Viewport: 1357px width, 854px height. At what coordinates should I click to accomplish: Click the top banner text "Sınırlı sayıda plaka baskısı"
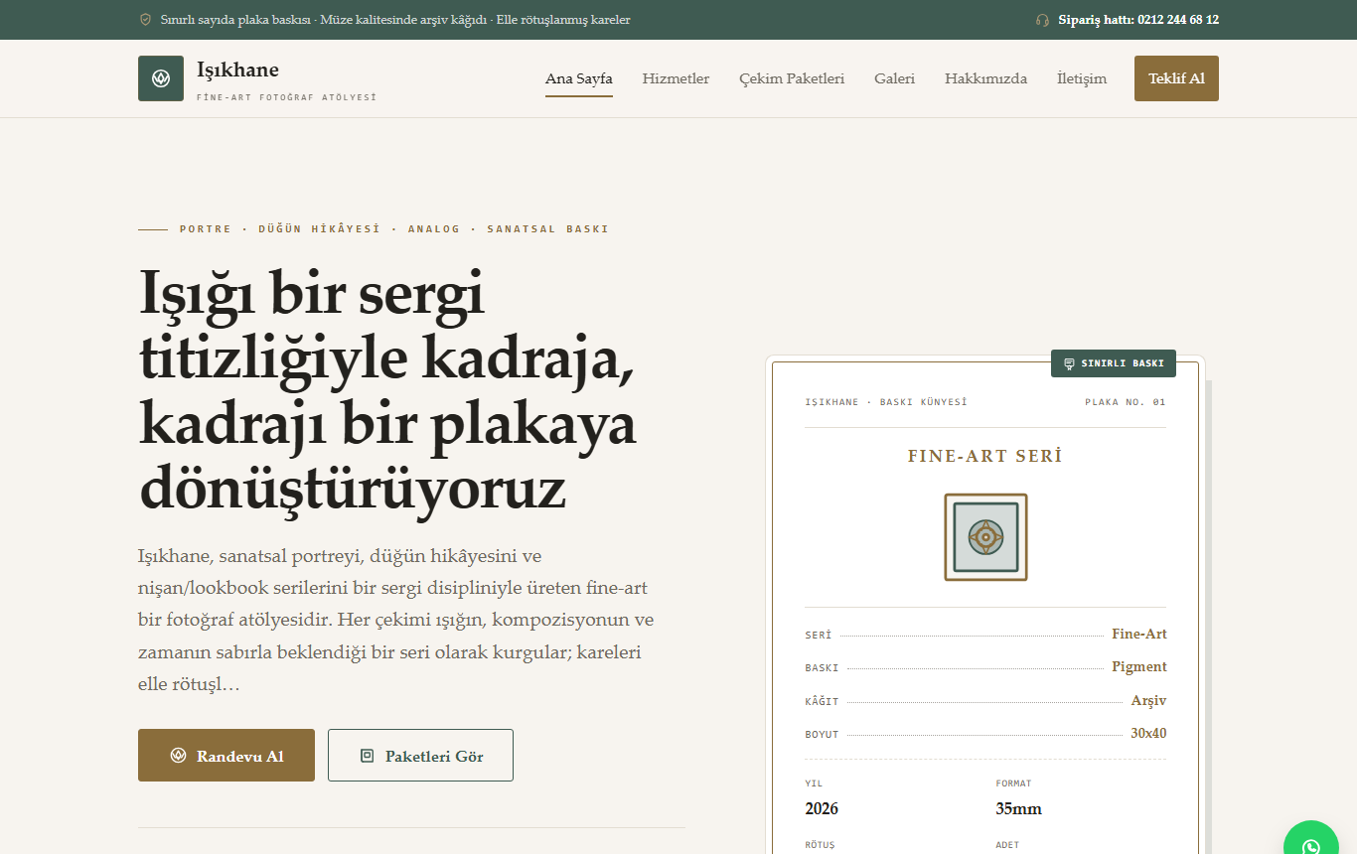tap(236, 20)
